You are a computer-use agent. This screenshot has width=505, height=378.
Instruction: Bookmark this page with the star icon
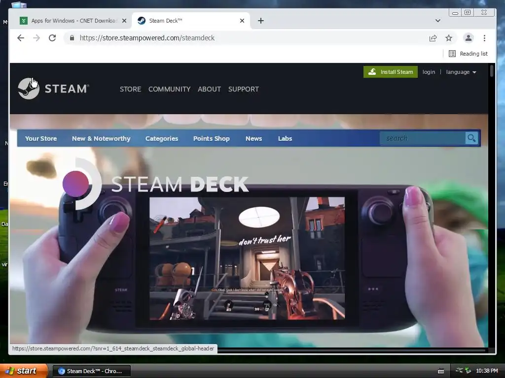[x=449, y=38]
